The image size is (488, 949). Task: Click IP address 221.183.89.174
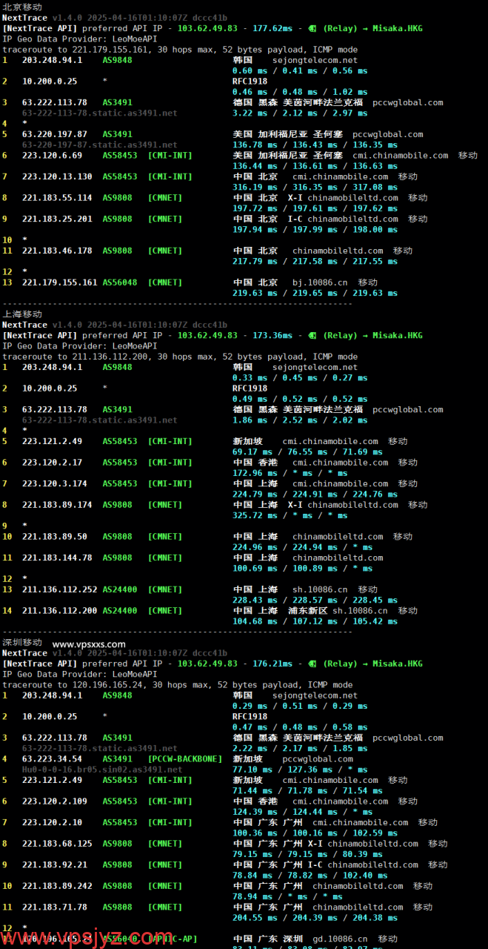[57, 505]
